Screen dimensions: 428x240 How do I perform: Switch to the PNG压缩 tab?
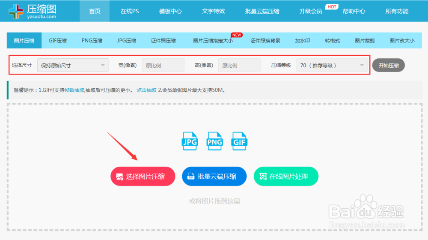click(x=92, y=40)
